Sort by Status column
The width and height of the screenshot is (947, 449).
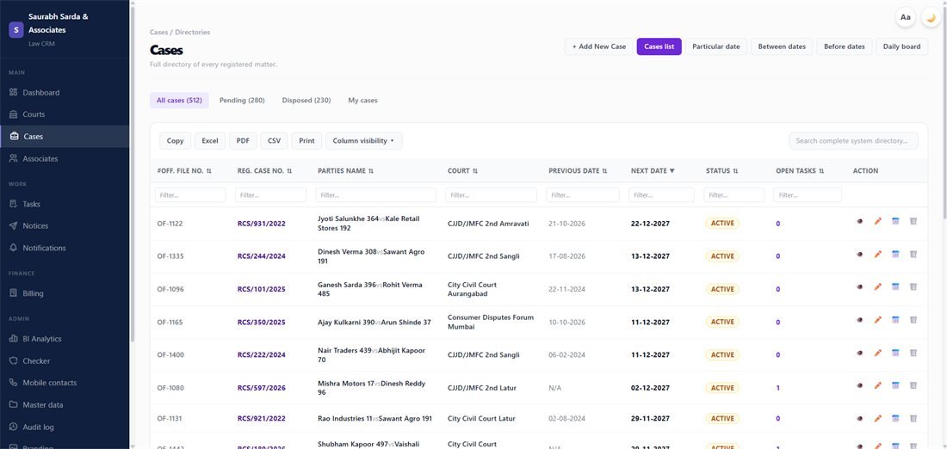pos(721,171)
